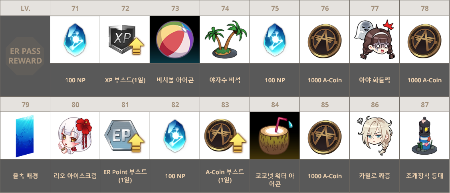Click the ER PASS REWARD badge
This screenshot has width=450, height=193.
[x=25, y=56]
